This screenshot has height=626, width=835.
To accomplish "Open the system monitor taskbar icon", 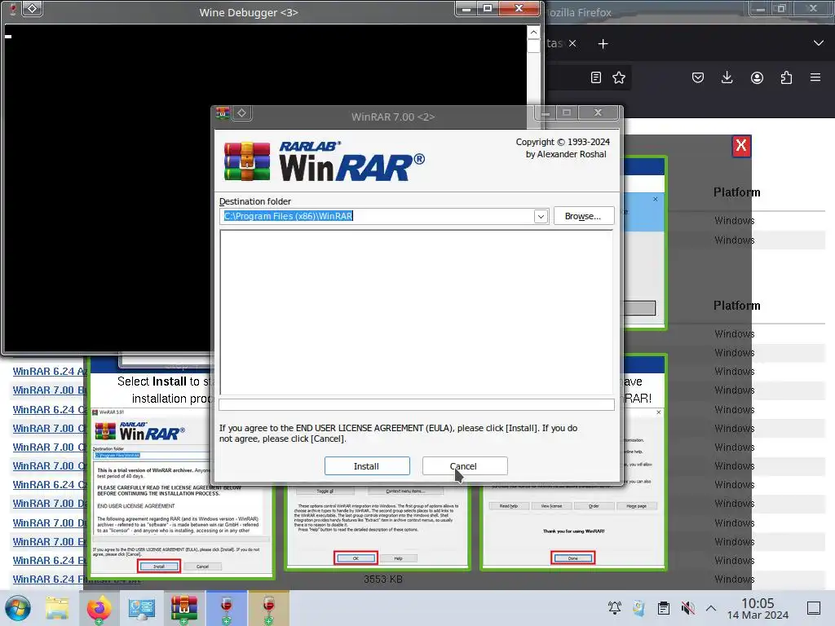I will click(142, 608).
